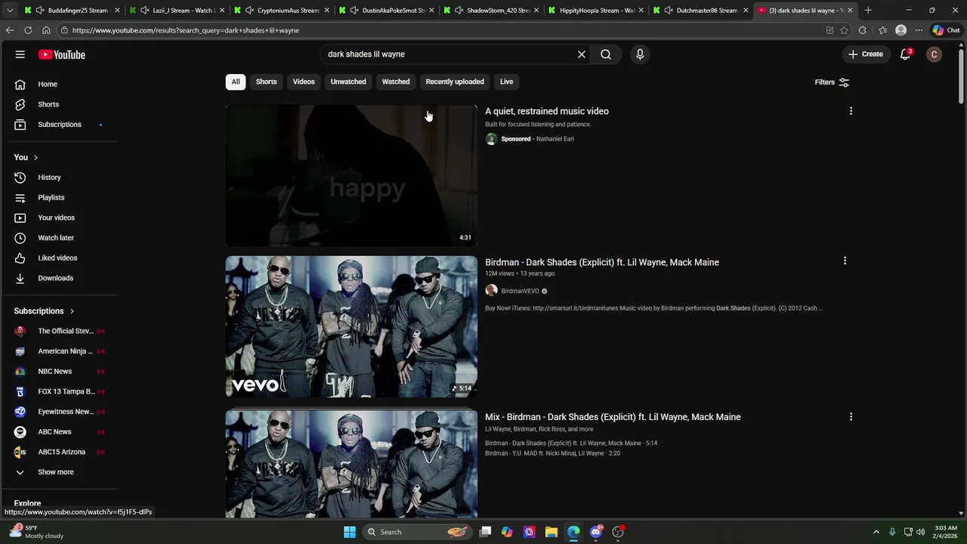Open the Windows Start menu
967x544 pixels.
350,532
